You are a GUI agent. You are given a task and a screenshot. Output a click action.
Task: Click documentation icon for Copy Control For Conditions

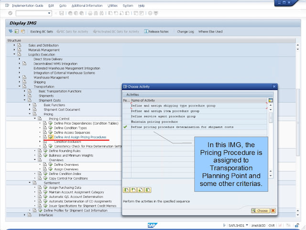coord(40,178)
